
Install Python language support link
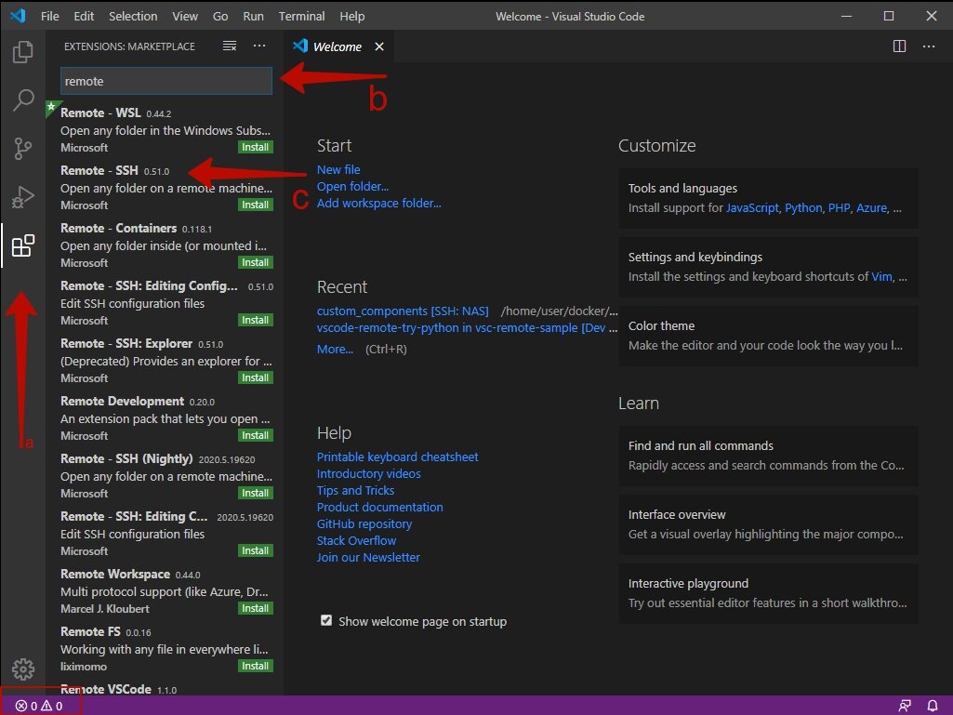click(803, 208)
